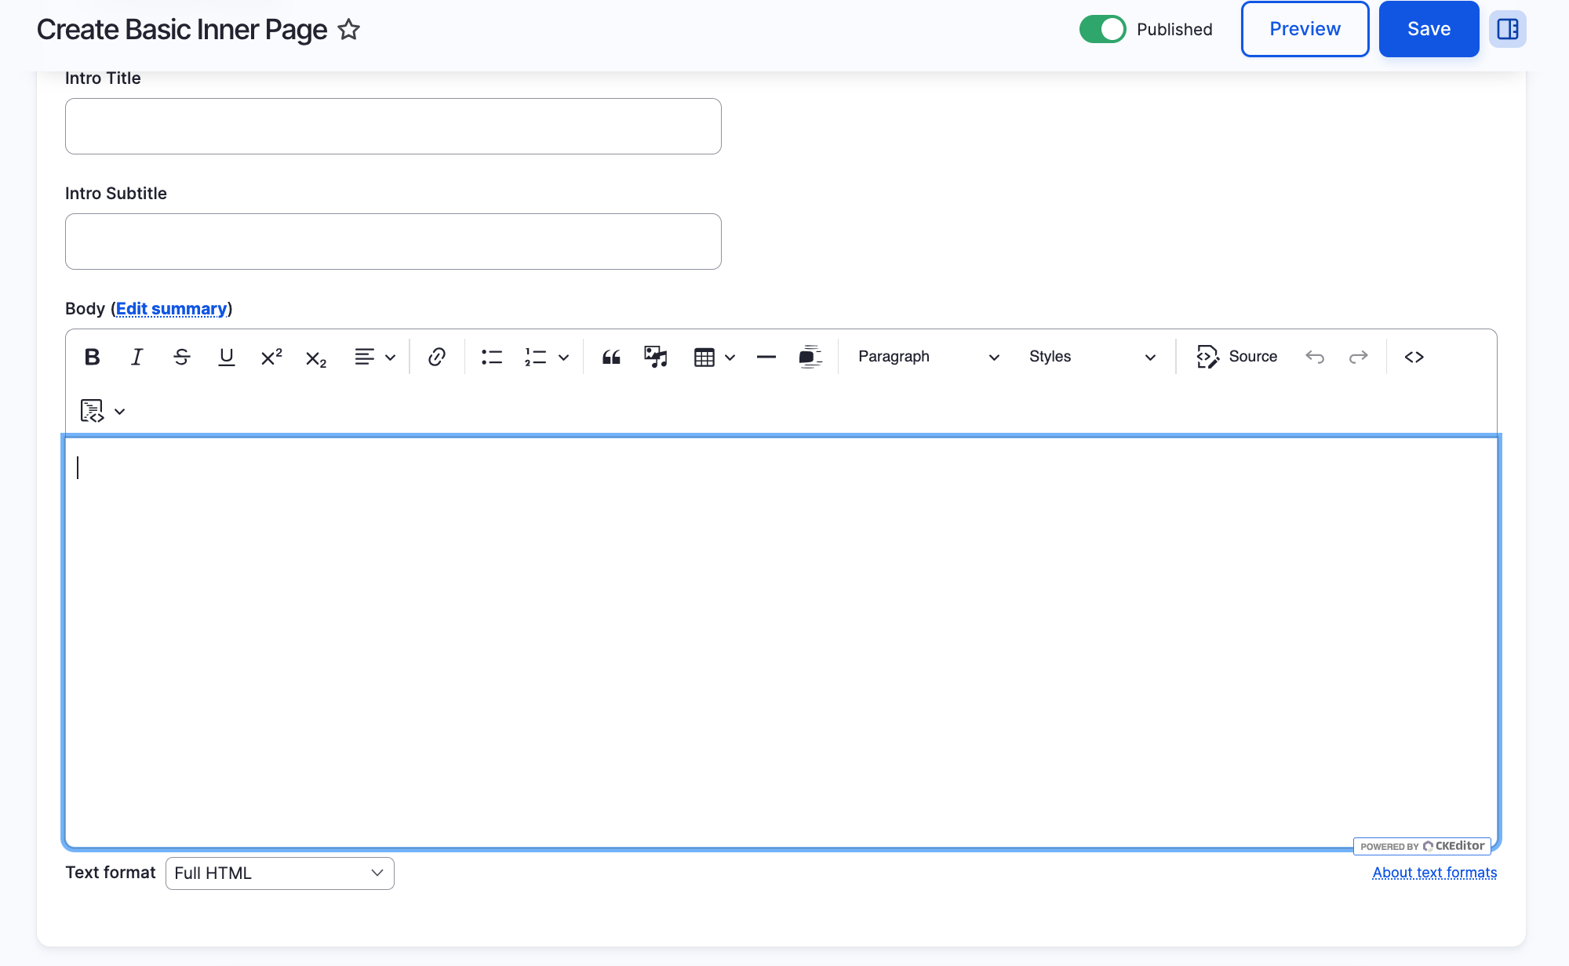1569x966 pixels.
Task: Toggle bold formatting in editor toolbar
Action: click(92, 357)
